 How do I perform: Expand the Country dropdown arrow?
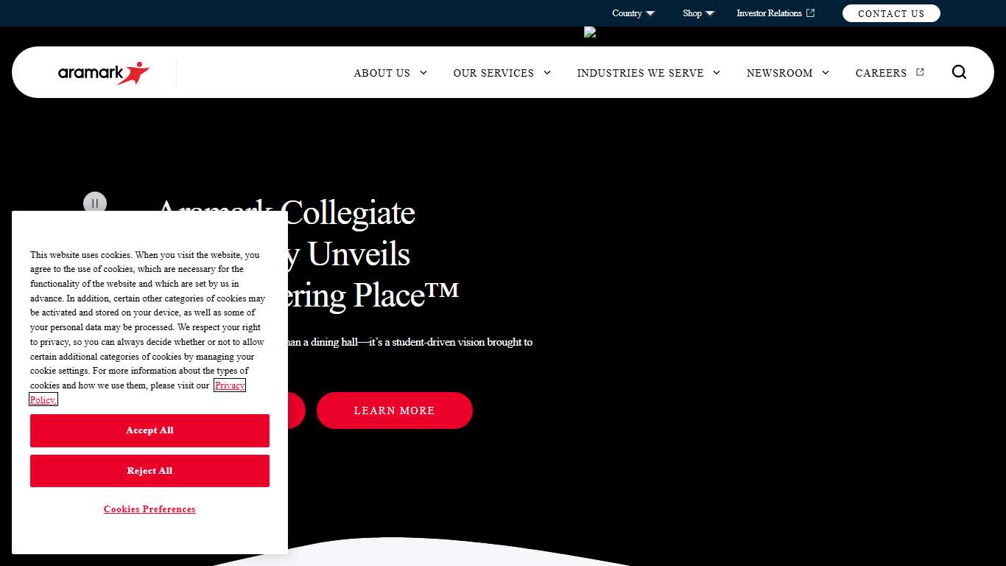click(650, 13)
